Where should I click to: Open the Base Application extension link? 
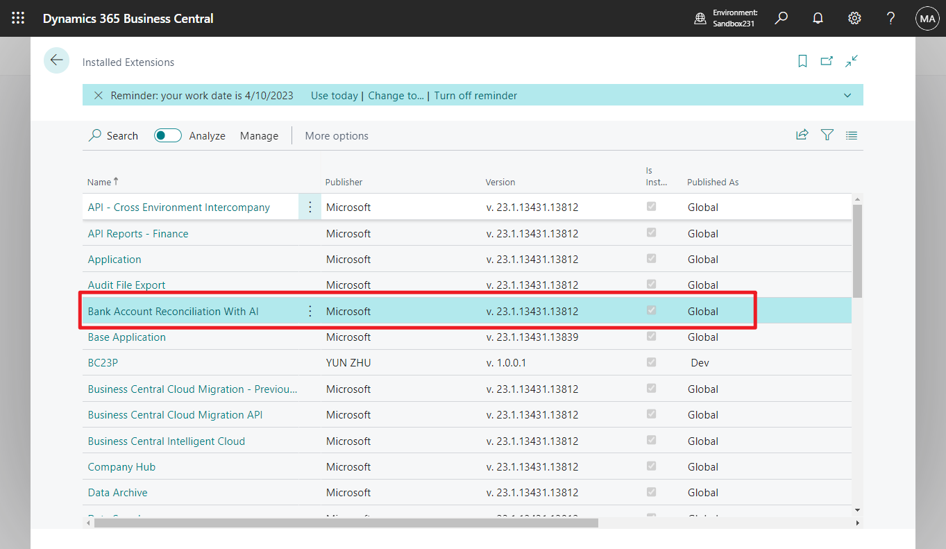click(x=126, y=337)
